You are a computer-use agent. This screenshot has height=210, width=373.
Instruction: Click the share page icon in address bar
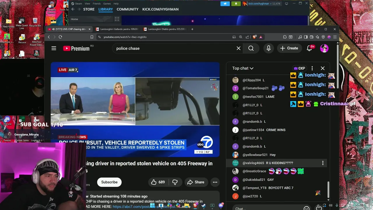point(247,37)
